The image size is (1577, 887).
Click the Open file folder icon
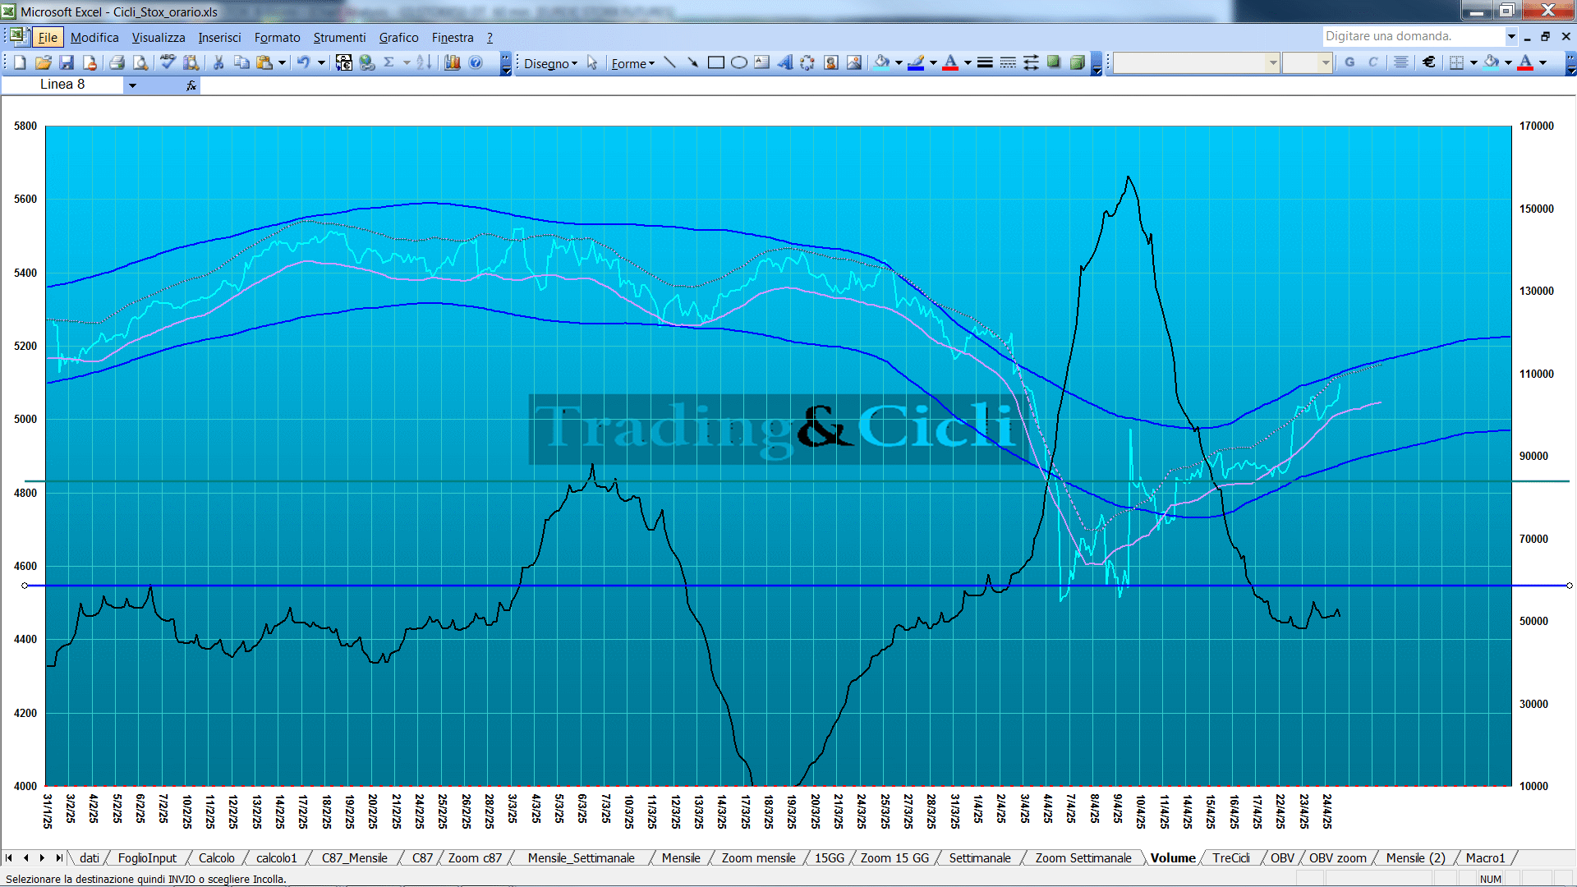coord(44,62)
